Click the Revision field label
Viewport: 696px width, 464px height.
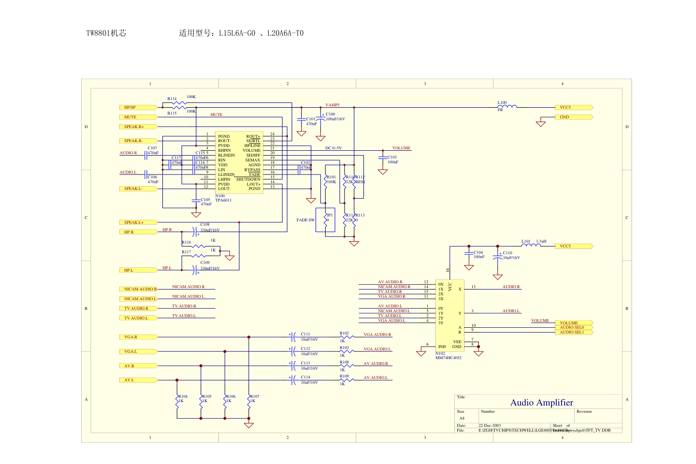point(584,411)
